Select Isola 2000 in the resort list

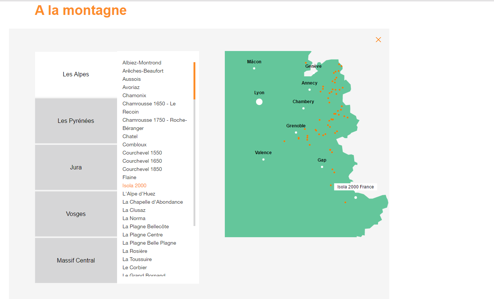(x=134, y=186)
